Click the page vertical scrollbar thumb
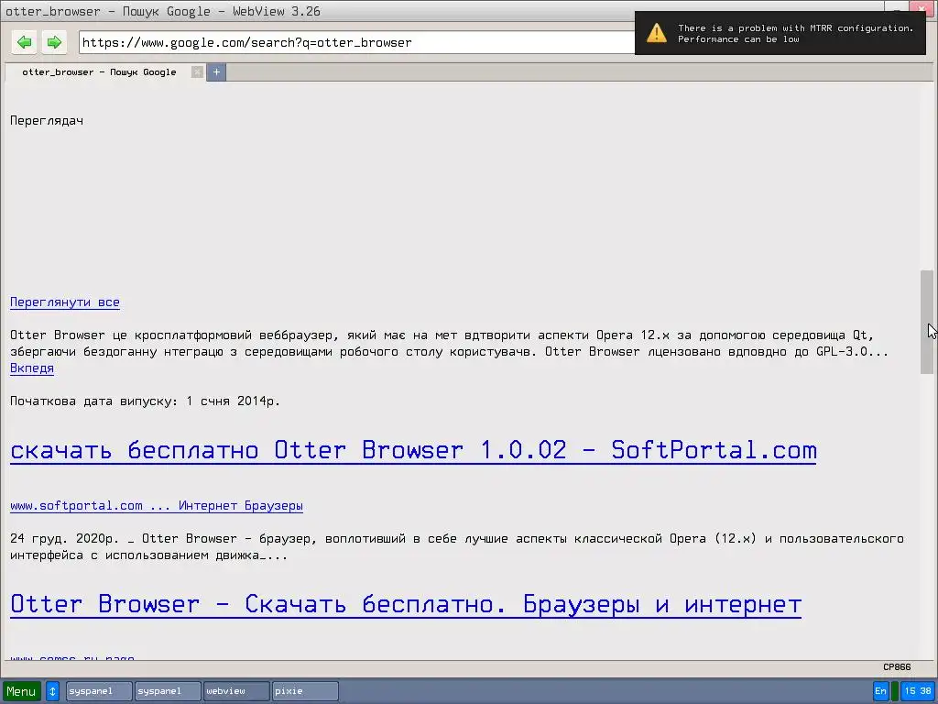Screen dimensions: 938x704 927,322
